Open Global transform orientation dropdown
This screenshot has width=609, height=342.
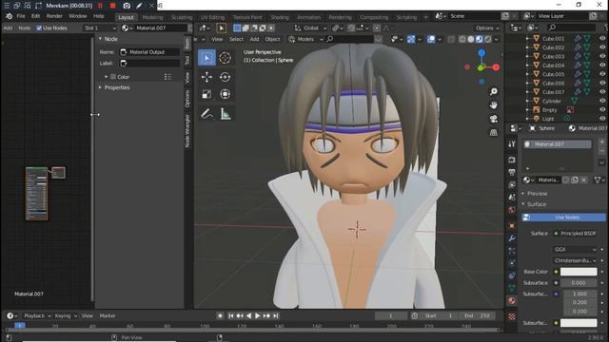[311, 28]
